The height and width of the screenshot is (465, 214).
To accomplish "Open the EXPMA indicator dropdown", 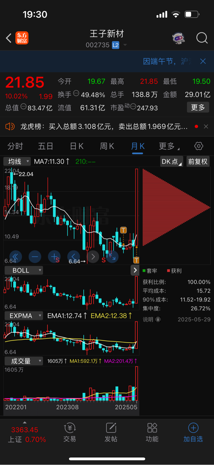I will [x=24, y=316].
